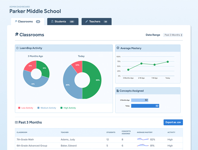Click the star badge icon next to Average Mastery
Image resolution: width=198 pixels, height=150 pixels.
118,48
